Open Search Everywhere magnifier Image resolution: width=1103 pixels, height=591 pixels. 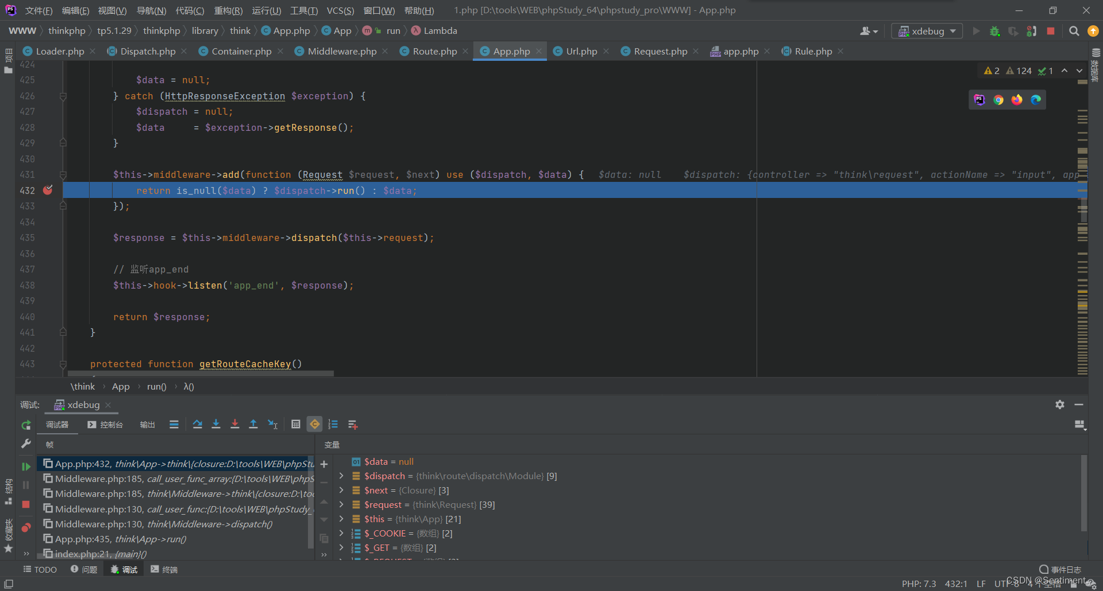click(x=1074, y=32)
